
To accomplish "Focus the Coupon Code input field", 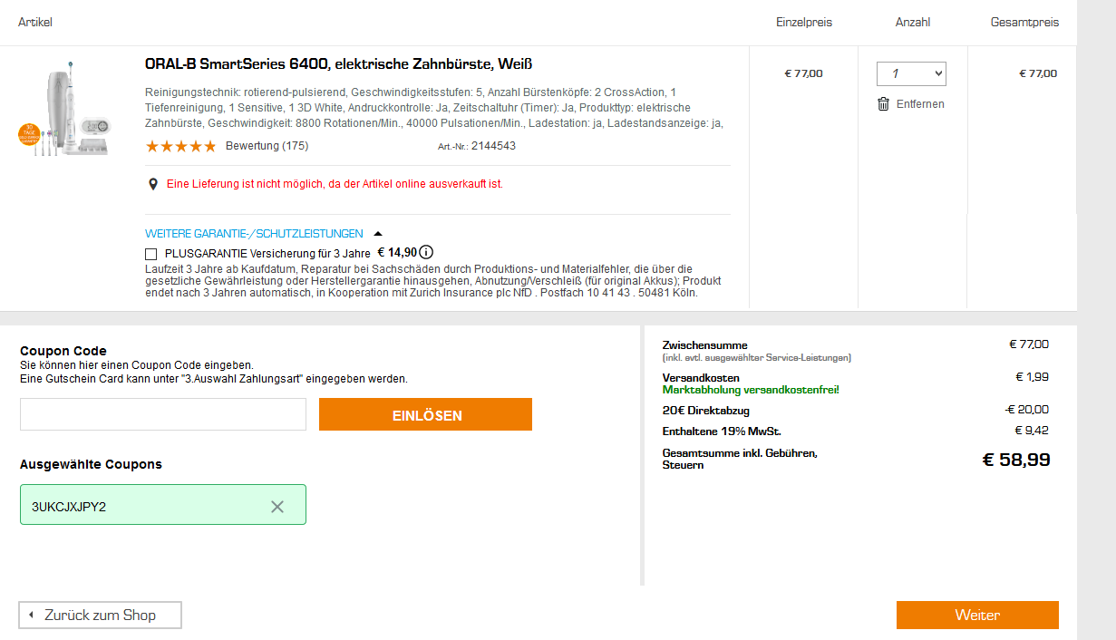I will (163, 414).
